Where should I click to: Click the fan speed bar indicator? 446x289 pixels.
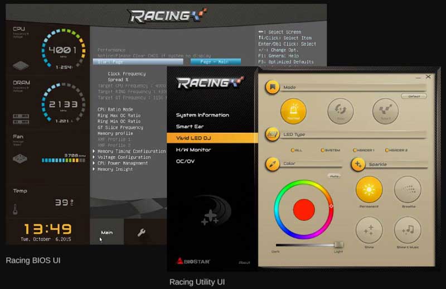[64, 160]
